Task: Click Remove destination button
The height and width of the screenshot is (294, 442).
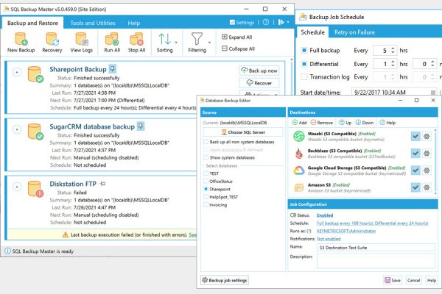Action: [322, 123]
